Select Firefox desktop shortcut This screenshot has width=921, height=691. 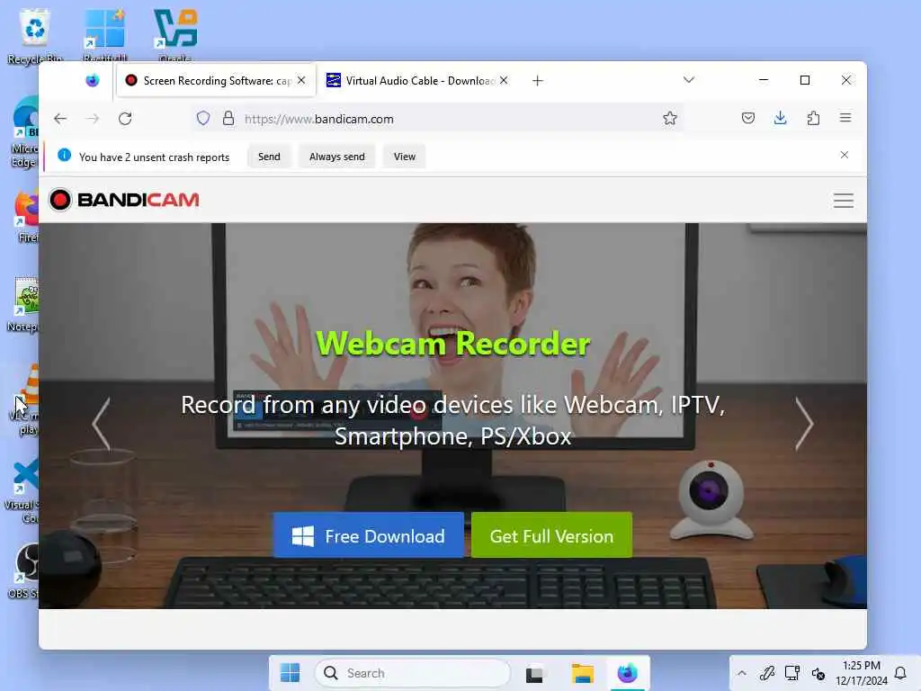(27, 218)
